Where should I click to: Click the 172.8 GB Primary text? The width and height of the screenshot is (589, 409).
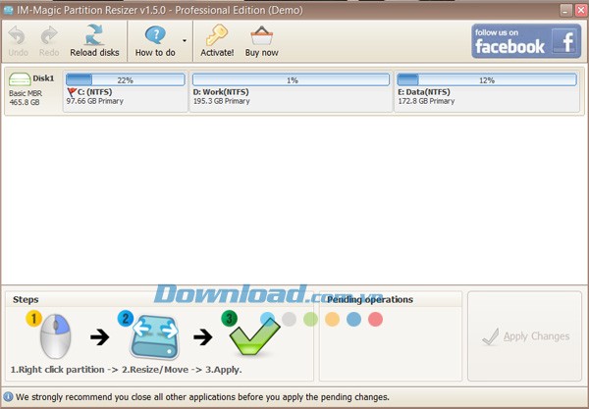click(426, 101)
